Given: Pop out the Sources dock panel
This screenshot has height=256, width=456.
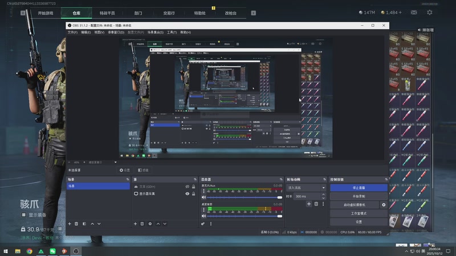Looking at the screenshot, I should [195, 179].
